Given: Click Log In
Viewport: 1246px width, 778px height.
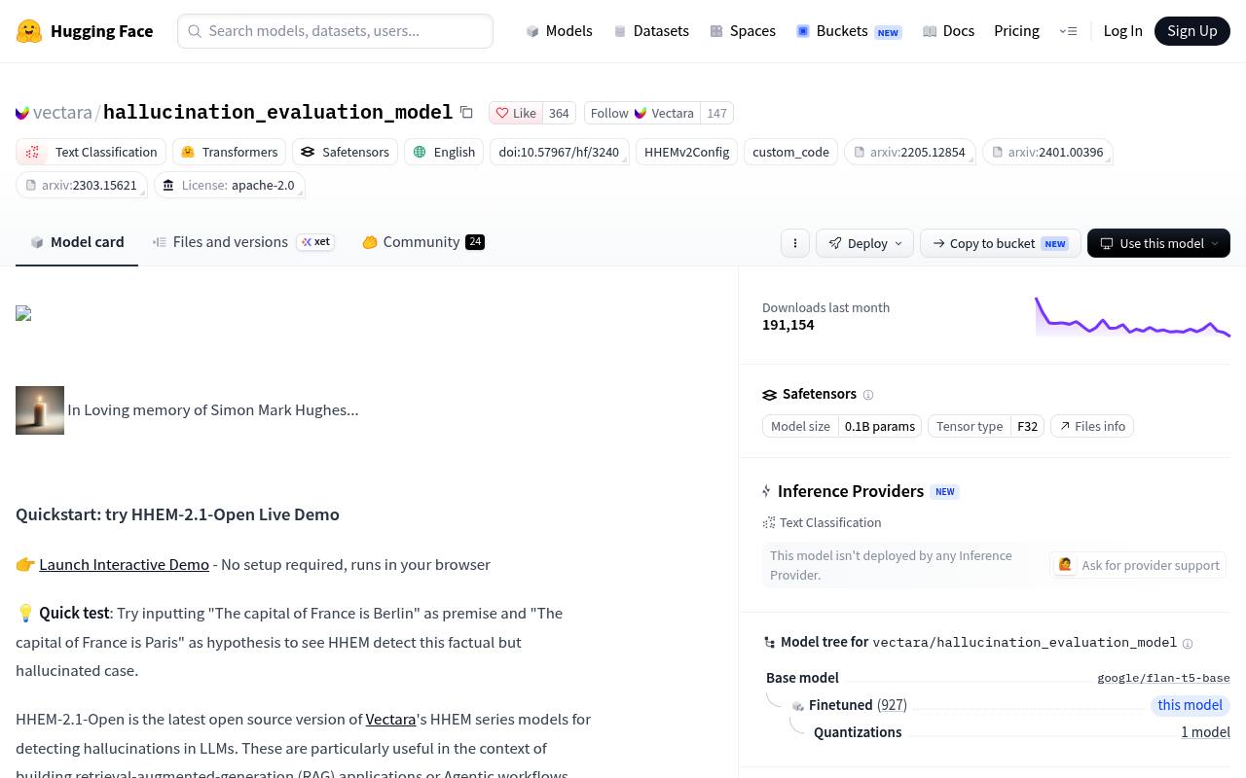Looking at the screenshot, I should pyautogui.click(x=1122, y=31).
